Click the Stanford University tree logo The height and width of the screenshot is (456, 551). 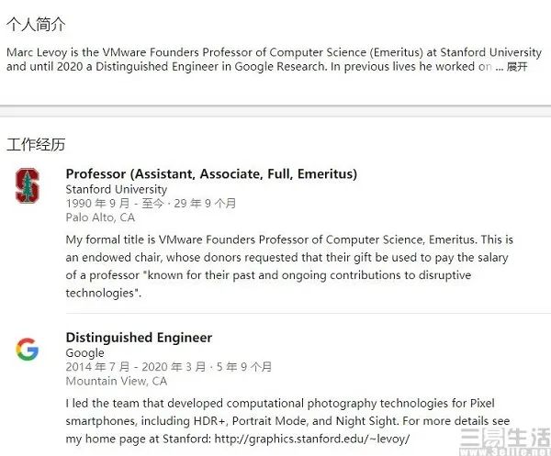(x=28, y=185)
